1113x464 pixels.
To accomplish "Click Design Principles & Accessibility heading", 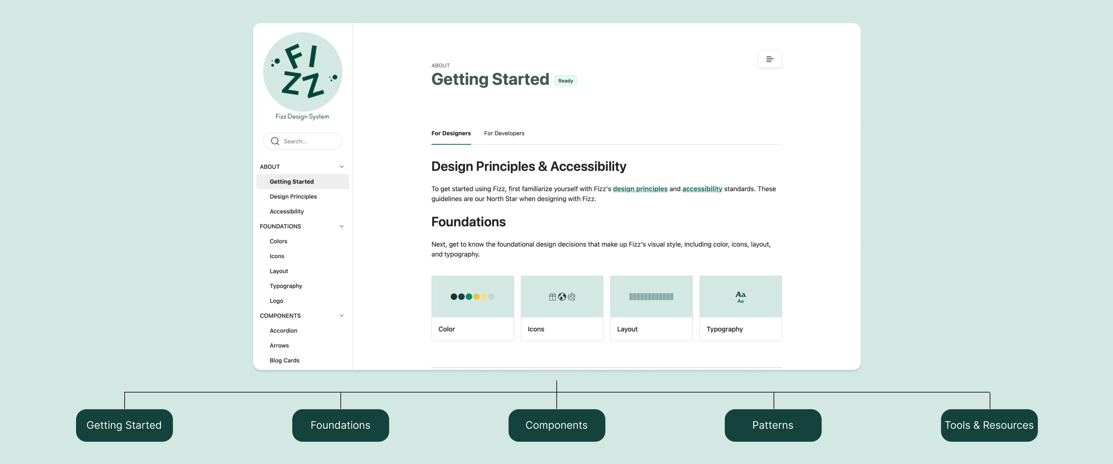I will 529,167.
